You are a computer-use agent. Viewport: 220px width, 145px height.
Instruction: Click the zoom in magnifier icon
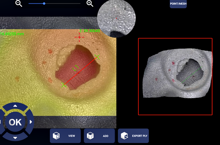(90, 4)
